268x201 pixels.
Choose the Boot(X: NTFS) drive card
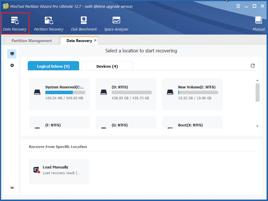tap(192, 122)
